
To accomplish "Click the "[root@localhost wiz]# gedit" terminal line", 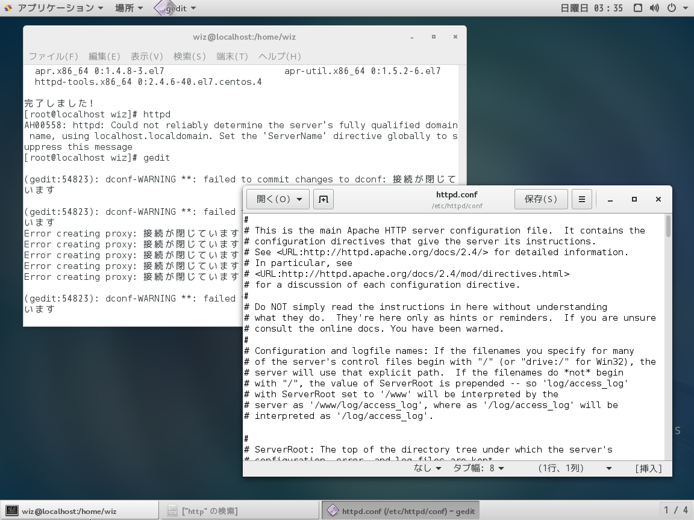I will coord(97,158).
